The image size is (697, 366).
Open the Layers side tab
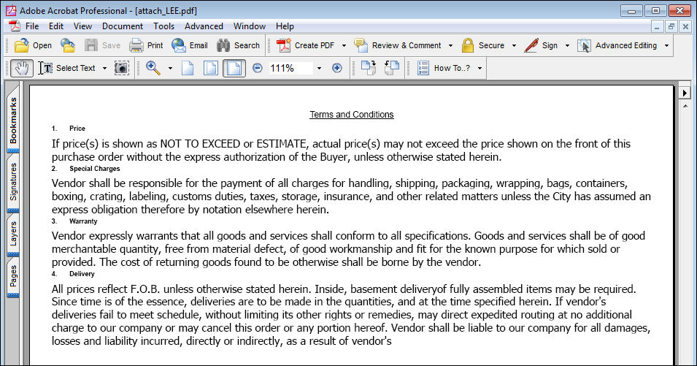point(13,235)
